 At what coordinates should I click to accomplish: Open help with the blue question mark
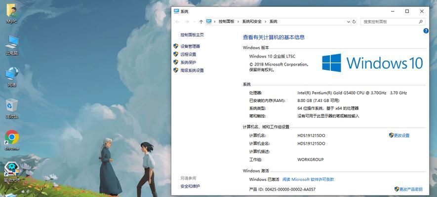(426, 31)
